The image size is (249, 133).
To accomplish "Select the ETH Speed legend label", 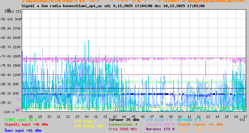I will (88, 126).
